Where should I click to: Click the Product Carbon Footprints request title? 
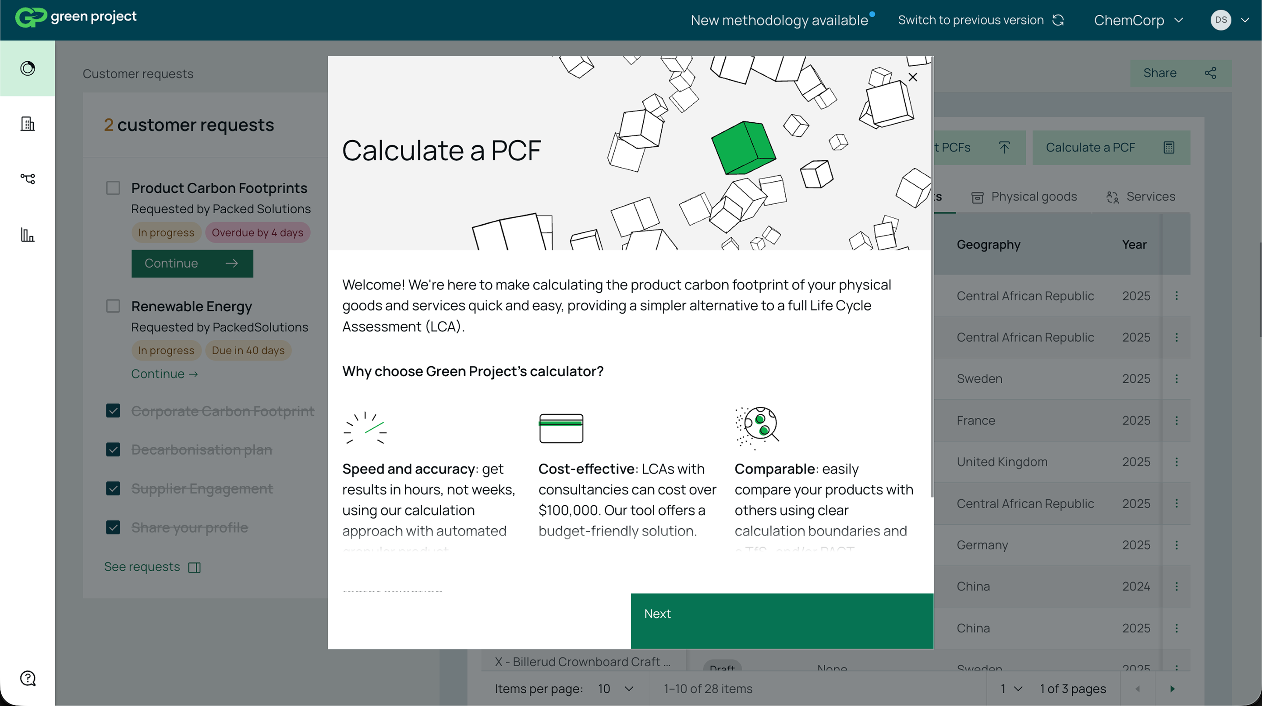tap(219, 188)
